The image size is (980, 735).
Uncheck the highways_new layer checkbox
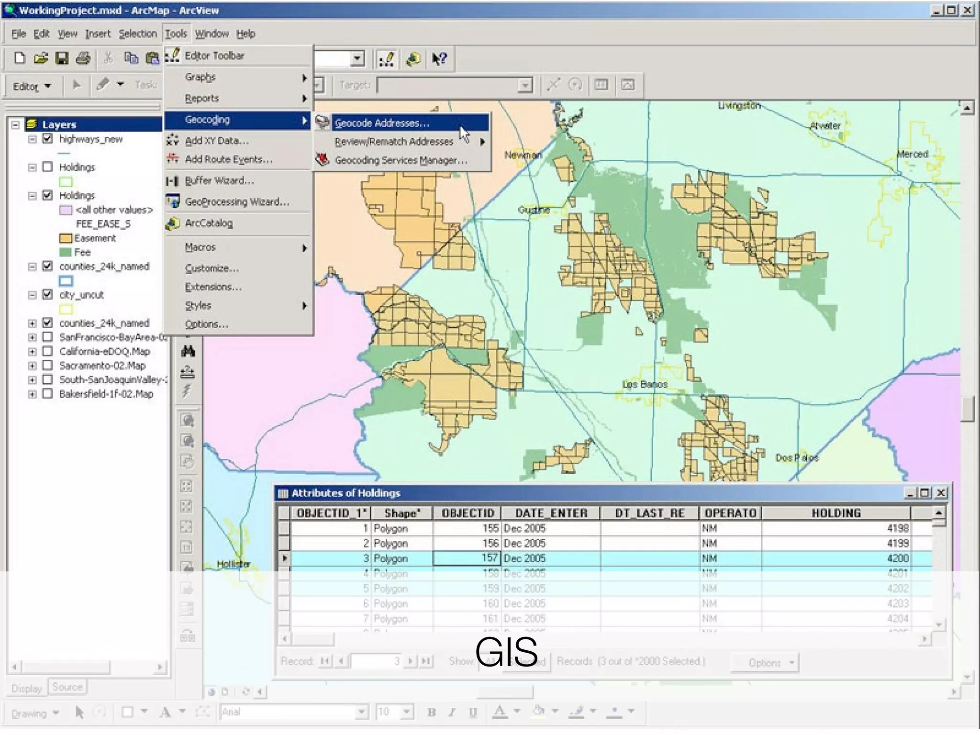tap(47, 139)
